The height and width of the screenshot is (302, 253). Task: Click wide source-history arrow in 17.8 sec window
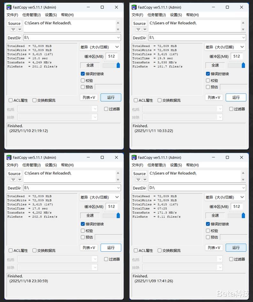[x=13, y=180]
